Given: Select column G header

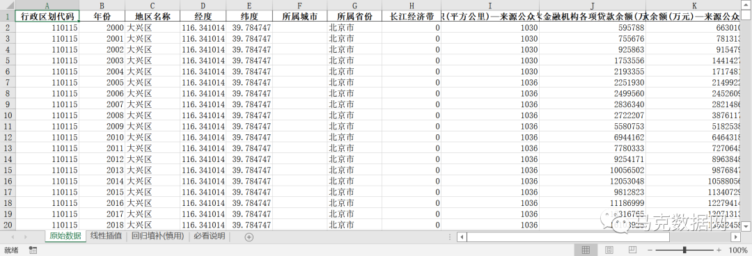Looking at the screenshot, I should pos(354,6).
